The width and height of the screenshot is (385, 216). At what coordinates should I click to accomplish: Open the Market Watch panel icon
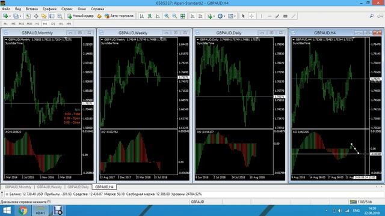(x=28, y=16)
